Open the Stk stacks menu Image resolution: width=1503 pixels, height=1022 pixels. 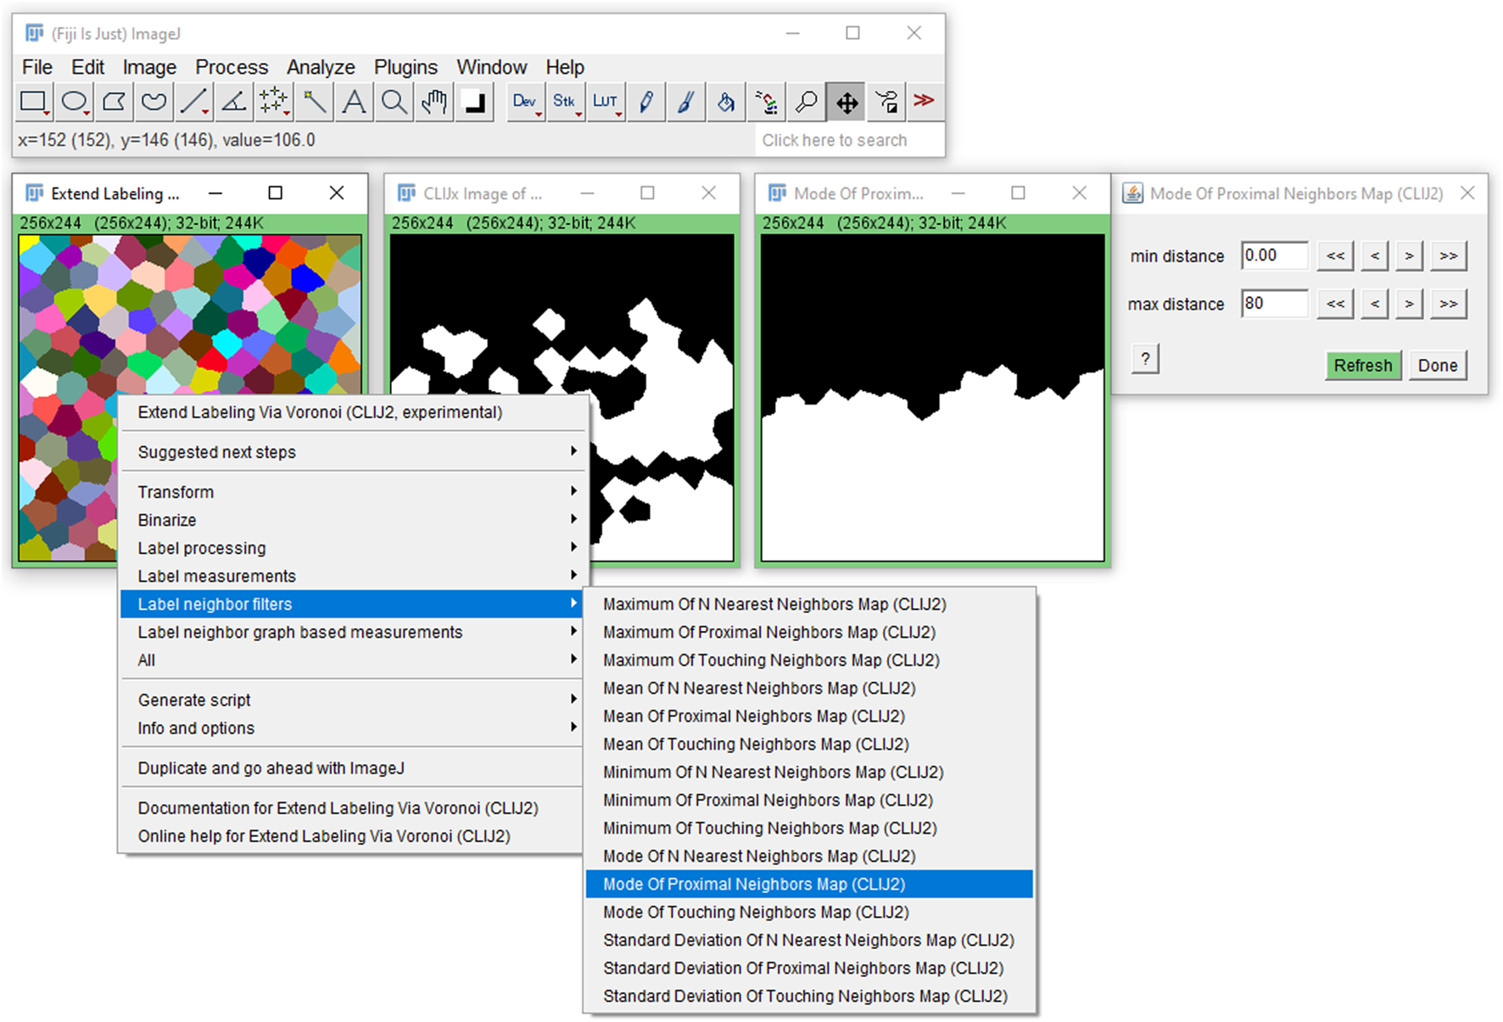tap(565, 103)
